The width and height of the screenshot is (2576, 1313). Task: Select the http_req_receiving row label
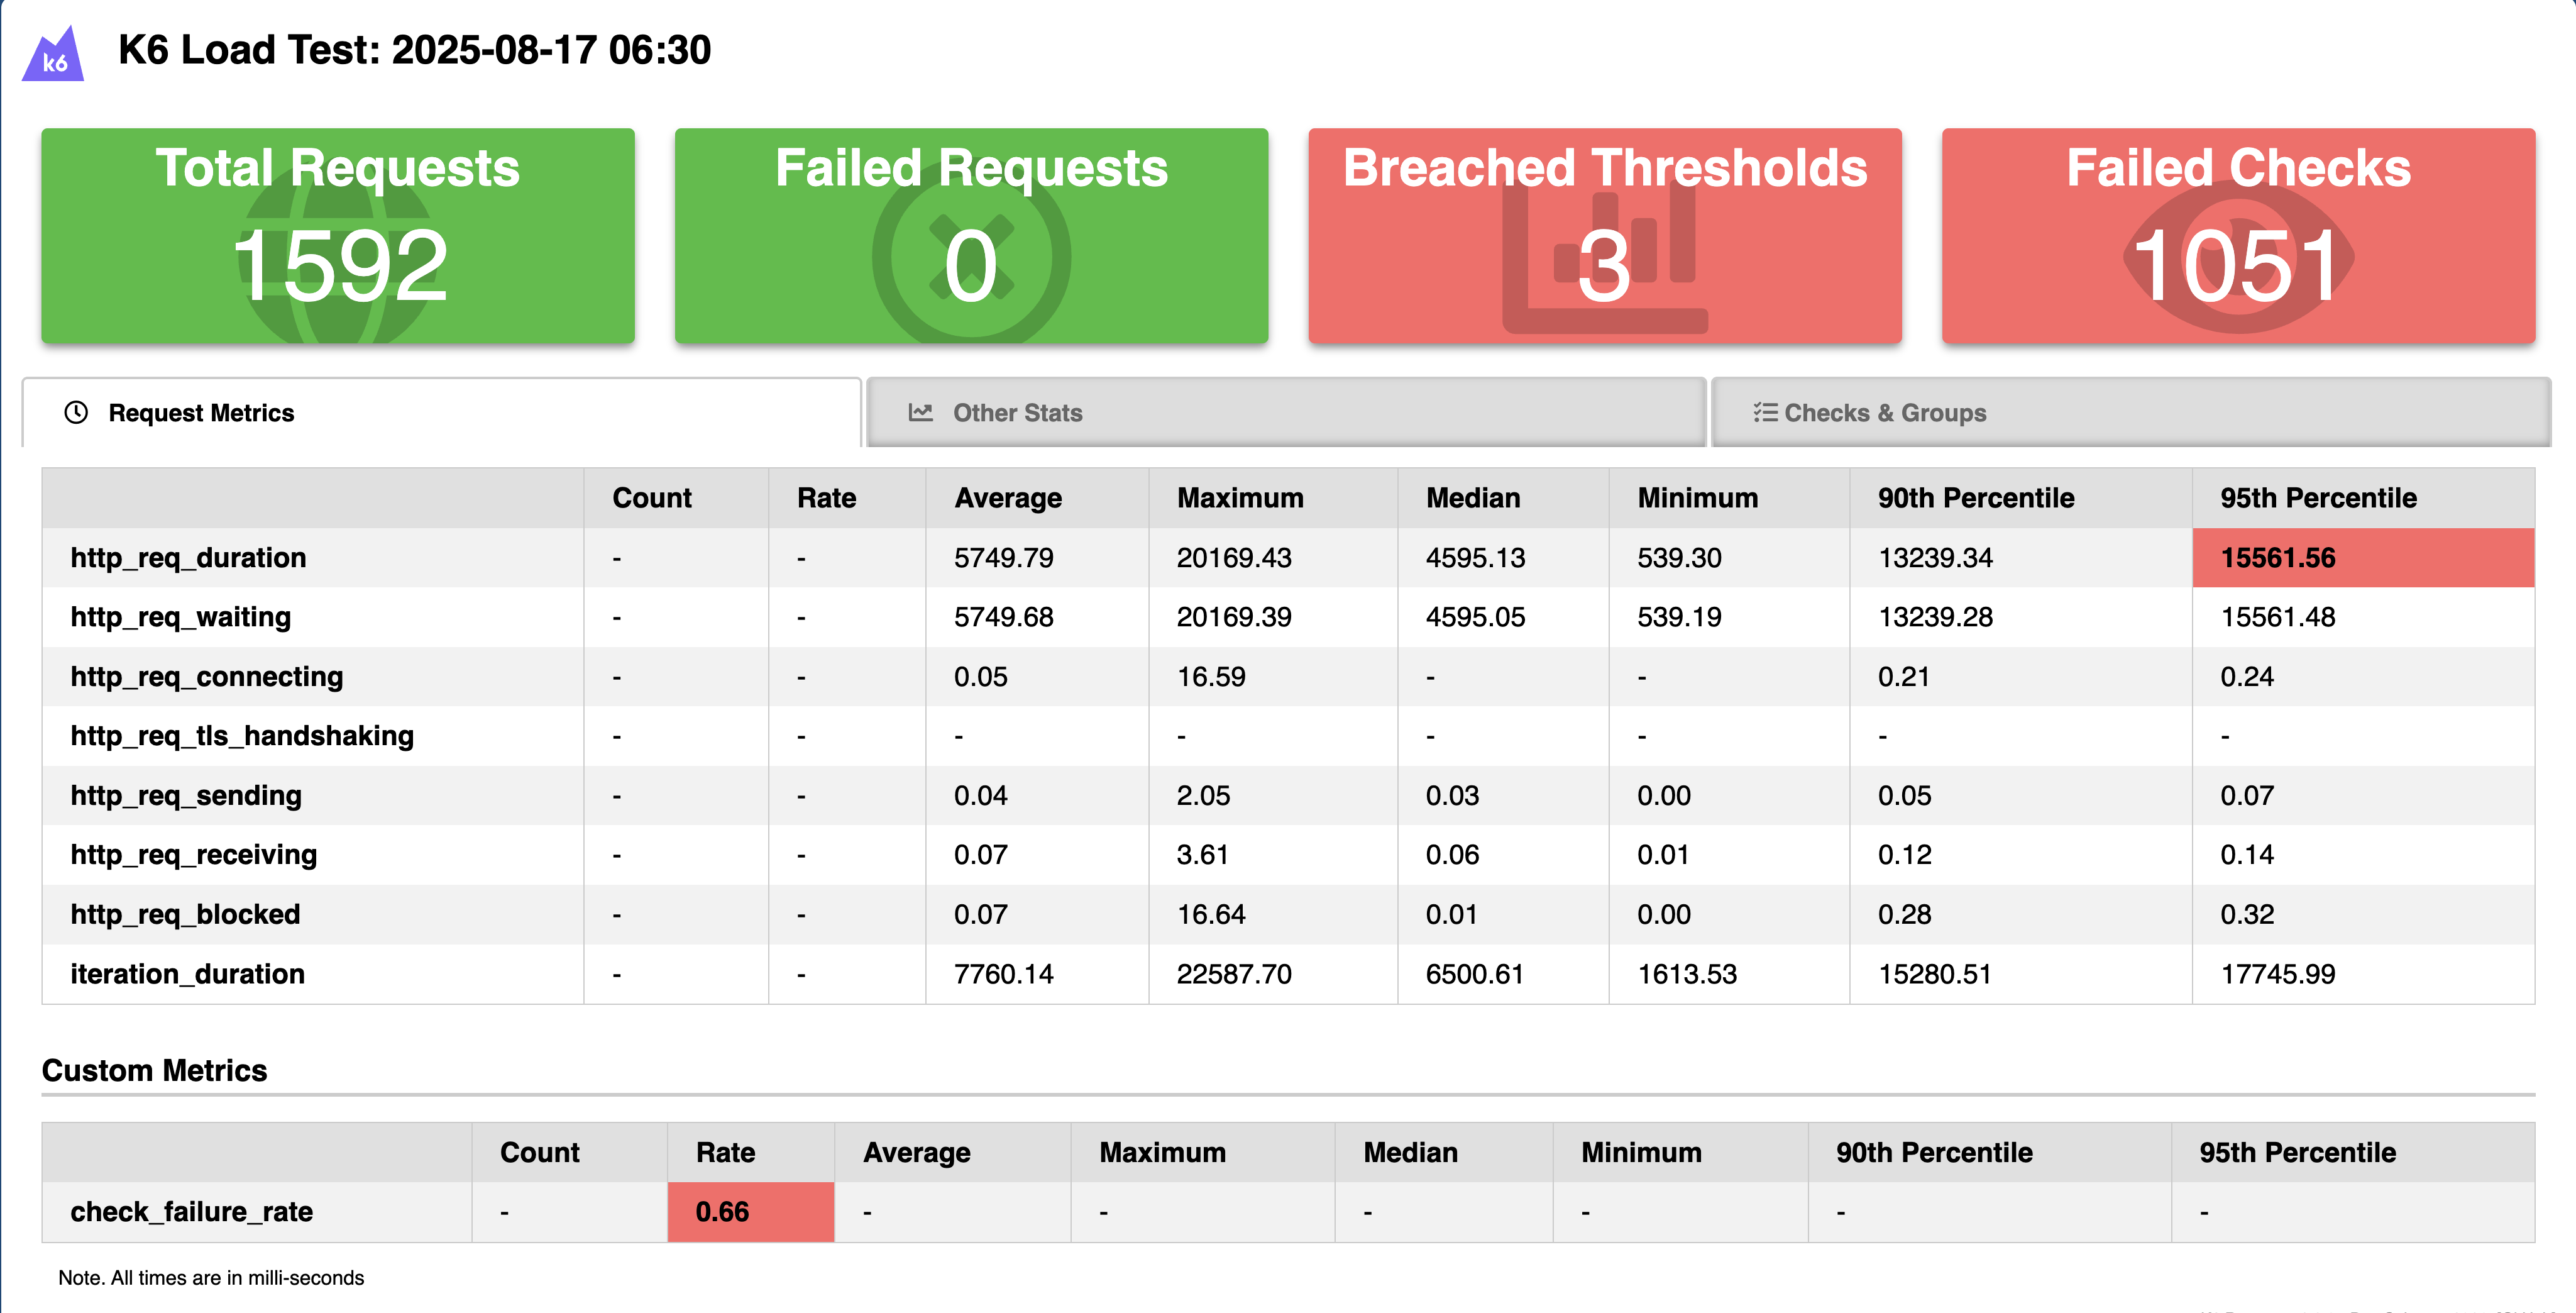click(194, 855)
